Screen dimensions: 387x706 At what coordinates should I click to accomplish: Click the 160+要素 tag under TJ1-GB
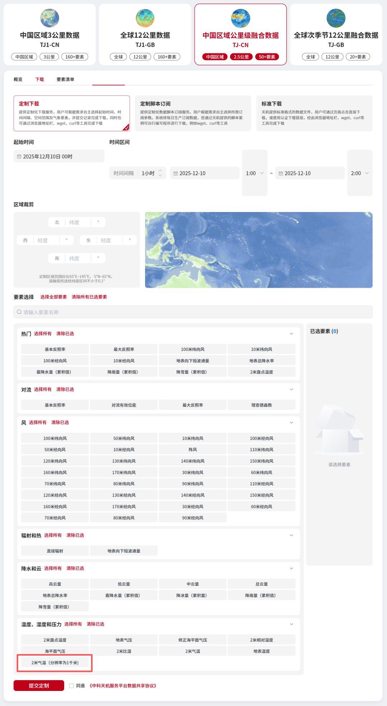(167, 57)
